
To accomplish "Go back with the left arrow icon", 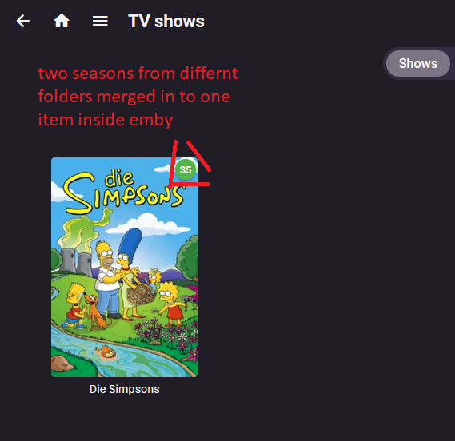I will pos(23,21).
